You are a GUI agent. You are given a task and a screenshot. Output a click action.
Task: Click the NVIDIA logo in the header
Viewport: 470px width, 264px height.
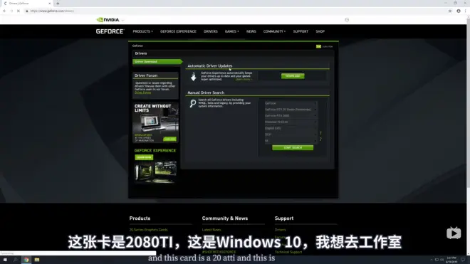(x=108, y=20)
